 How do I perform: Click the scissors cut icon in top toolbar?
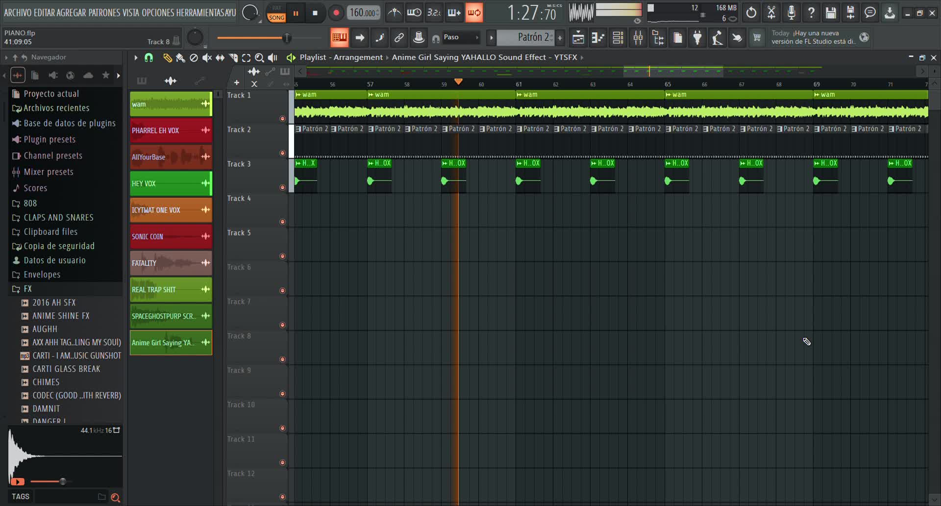click(x=771, y=13)
